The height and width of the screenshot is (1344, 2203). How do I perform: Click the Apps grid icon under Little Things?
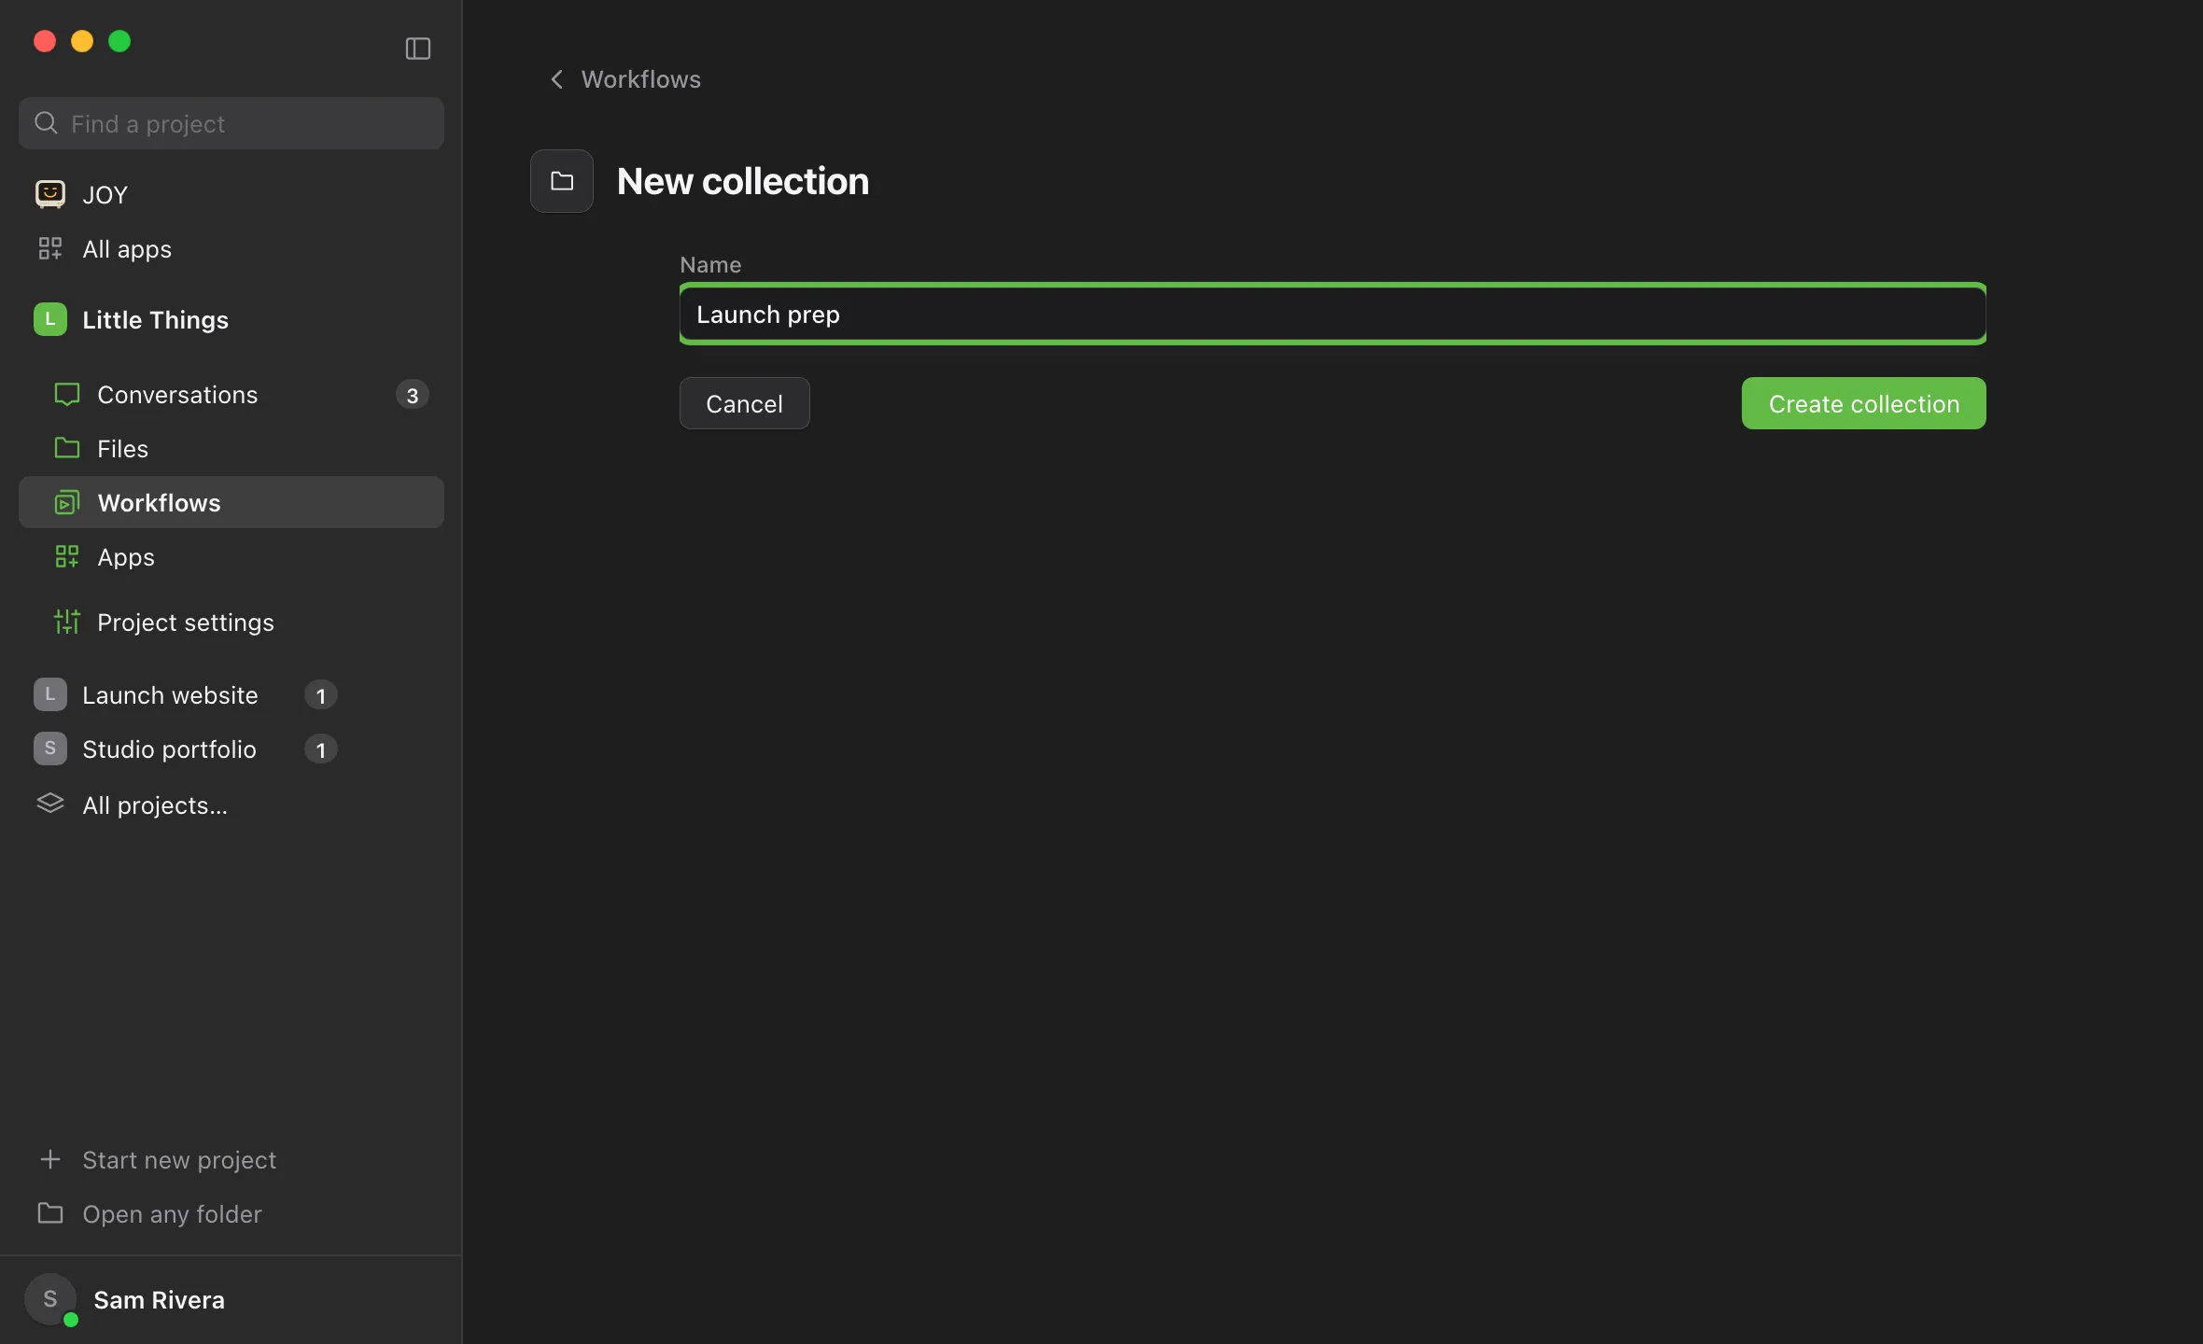click(67, 557)
